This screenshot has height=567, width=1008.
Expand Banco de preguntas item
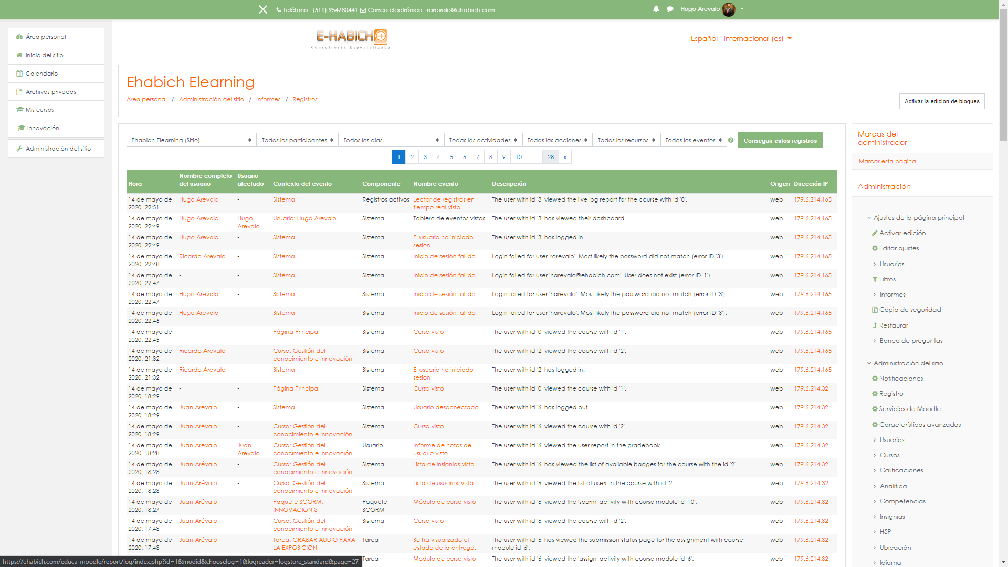pos(875,341)
